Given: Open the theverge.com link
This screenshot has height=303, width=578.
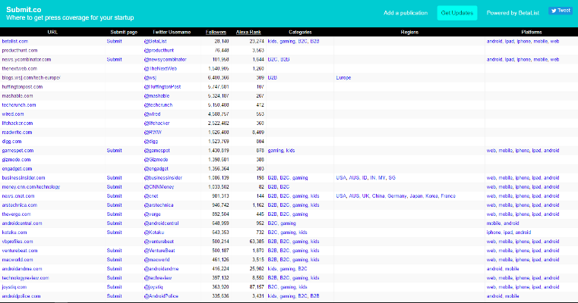Looking at the screenshot, I should [x=16, y=214].
